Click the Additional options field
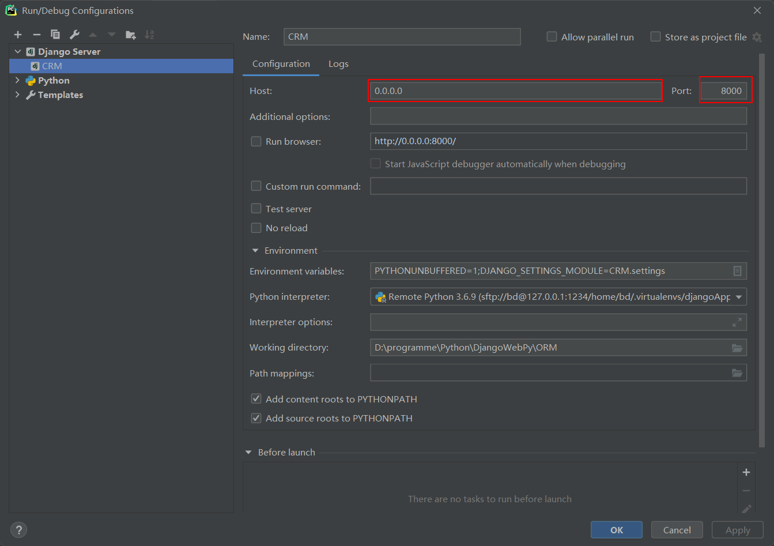The width and height of the screenshot is (774, 546). 558,116
